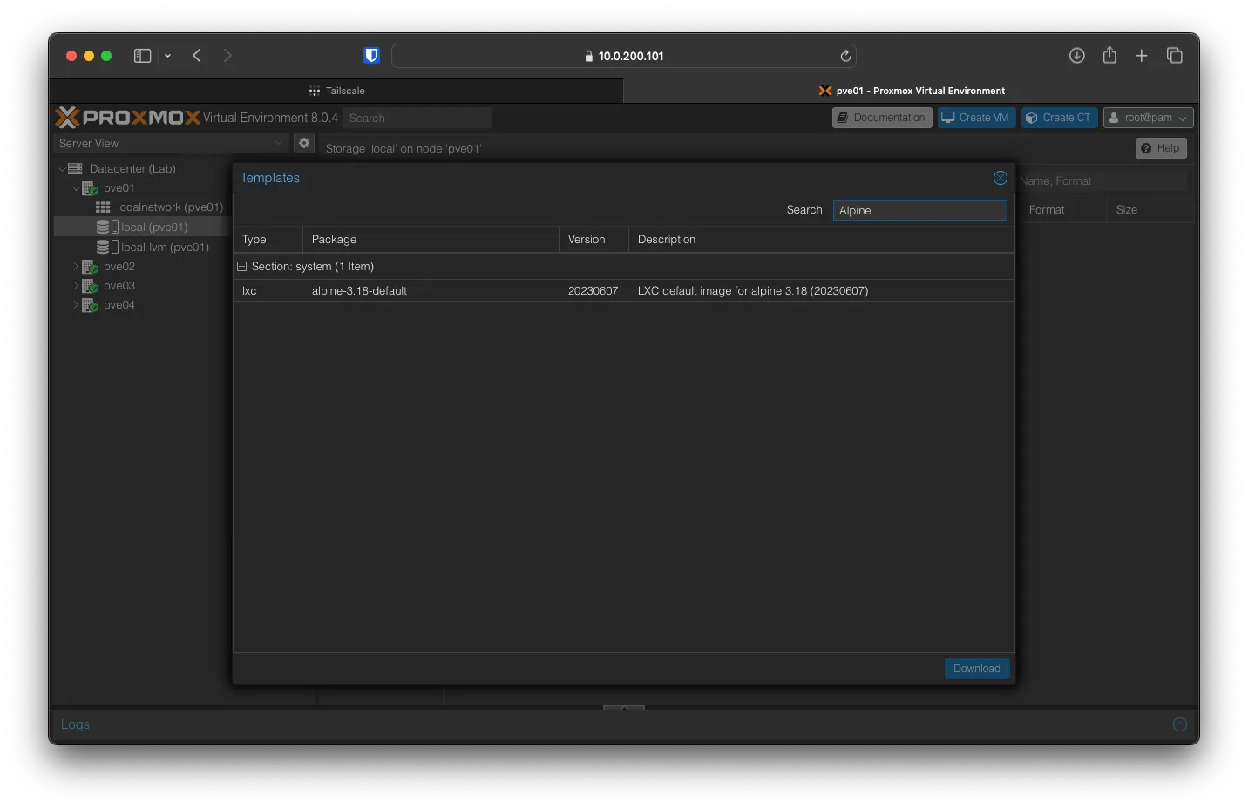The height and width of the screenshot is (809, 1248).
Task: Click the Proxmox logo
Action: tap(127, 118)
